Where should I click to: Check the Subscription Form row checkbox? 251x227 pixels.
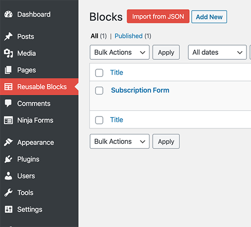(x=99, y=91)
